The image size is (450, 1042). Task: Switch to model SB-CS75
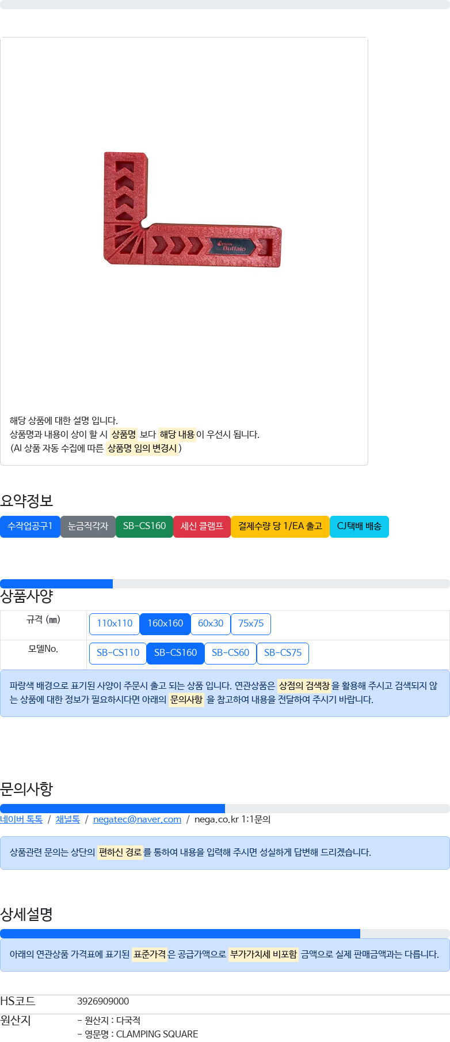coord(283,653)
